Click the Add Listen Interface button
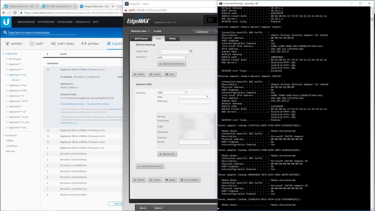 coord(172,64)
